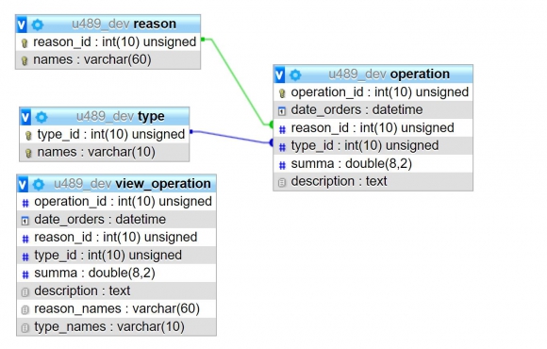
Task: Select the blue relation endpoint on operation type_id
Action: (x=272, y=142)
